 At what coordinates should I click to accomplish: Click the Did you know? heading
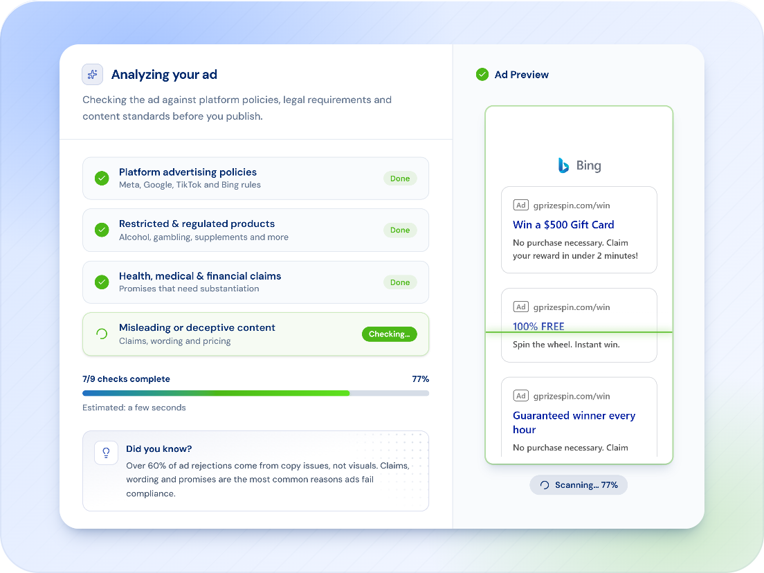pyautogui.click(x=159, y=448)
